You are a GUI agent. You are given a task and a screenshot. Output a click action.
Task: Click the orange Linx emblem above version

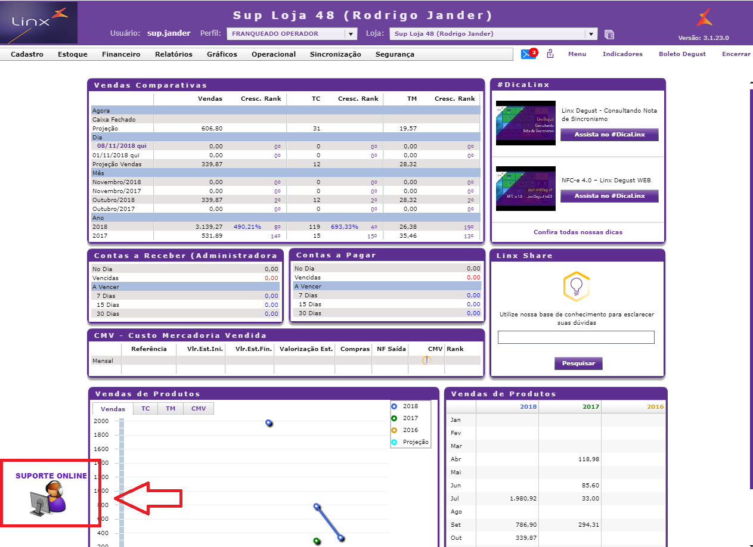click(704, 17)
